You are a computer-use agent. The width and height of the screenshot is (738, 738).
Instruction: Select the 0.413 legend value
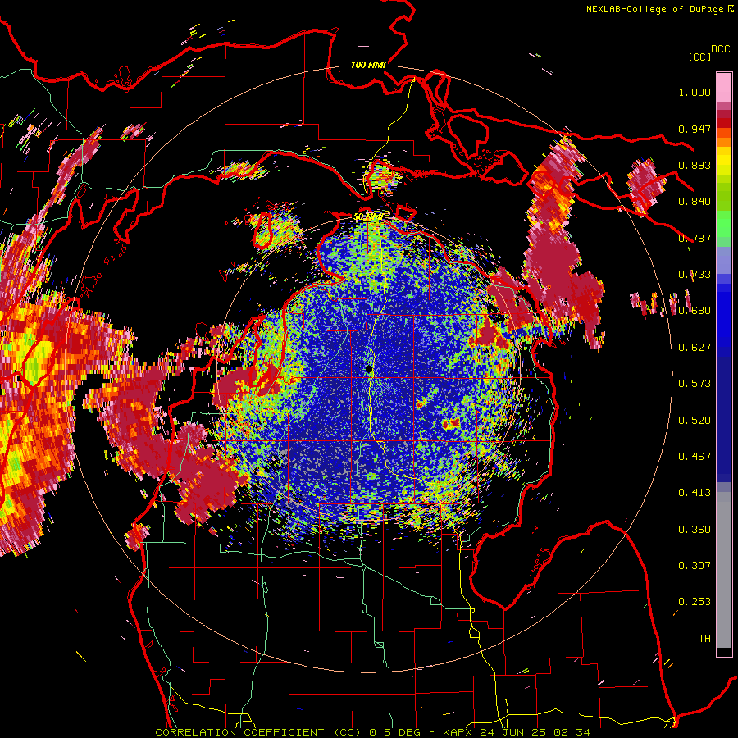[x=695, y=493]
